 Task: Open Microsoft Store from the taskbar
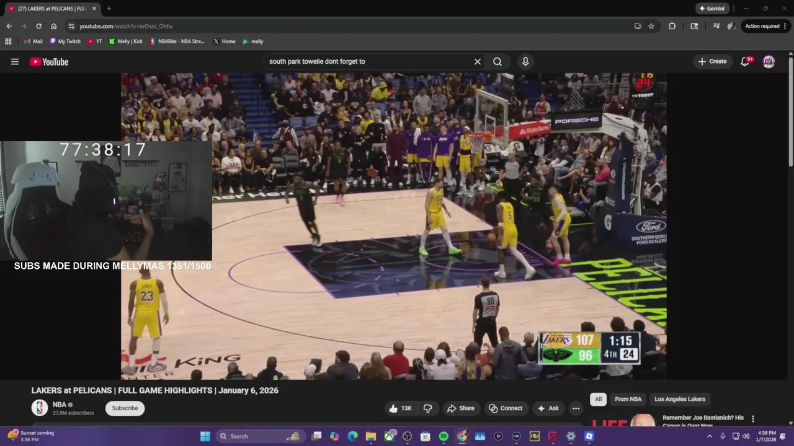(426, 436)
